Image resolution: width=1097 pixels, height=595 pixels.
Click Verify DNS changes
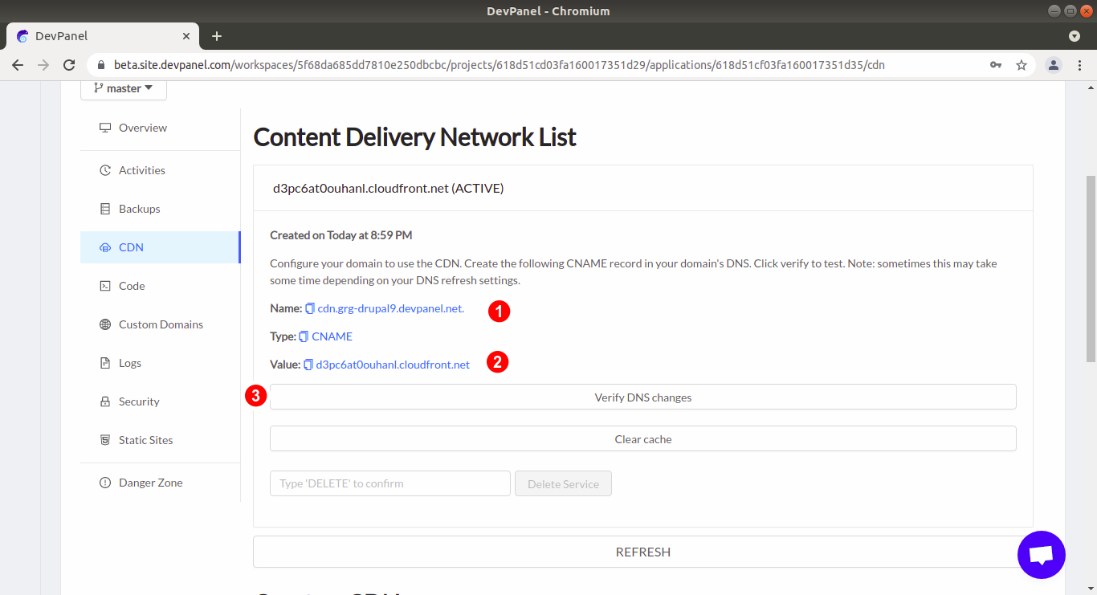[x=642, y=397]
